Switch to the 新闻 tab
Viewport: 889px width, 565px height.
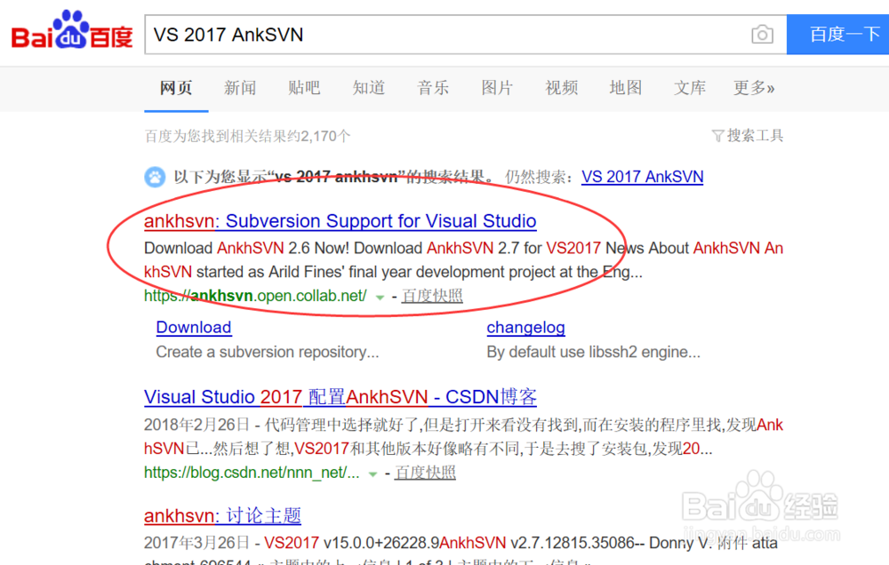point(240,88)
